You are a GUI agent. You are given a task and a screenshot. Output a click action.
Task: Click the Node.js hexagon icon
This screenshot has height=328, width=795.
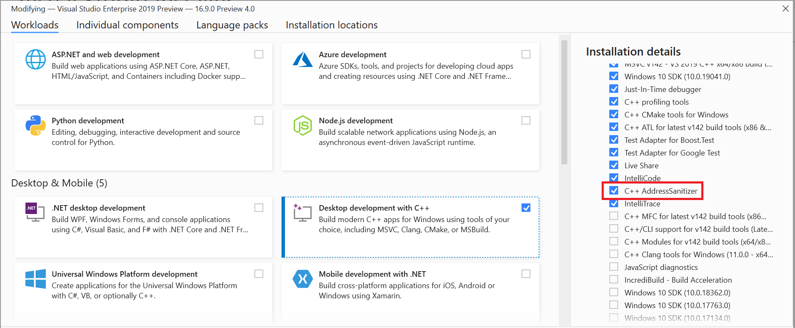pos(303,125)
